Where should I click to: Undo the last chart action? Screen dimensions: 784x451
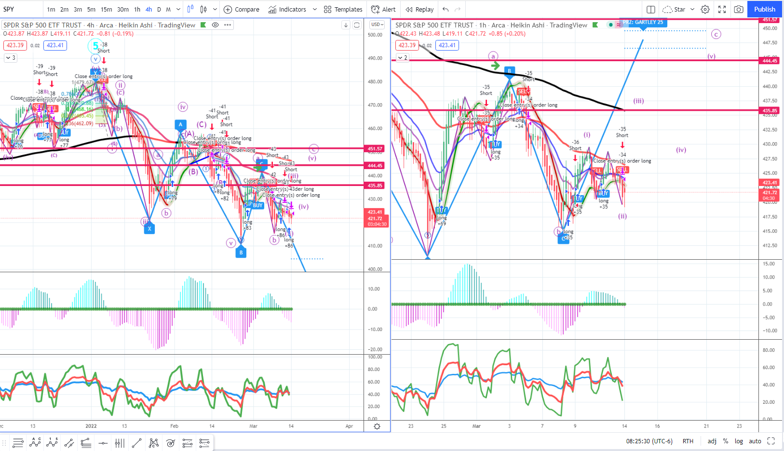446,9
